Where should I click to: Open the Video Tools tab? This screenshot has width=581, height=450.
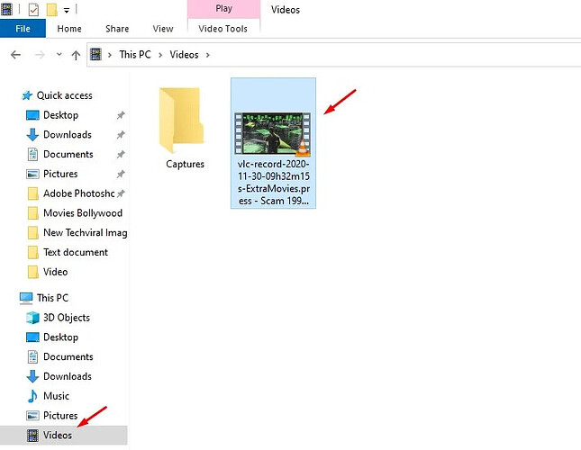223,29
